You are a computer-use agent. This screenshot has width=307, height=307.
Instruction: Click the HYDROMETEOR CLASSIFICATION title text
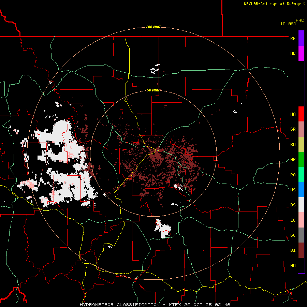[119, 305]
